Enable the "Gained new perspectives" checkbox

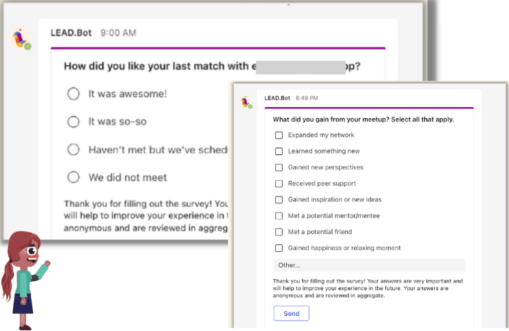279,167
